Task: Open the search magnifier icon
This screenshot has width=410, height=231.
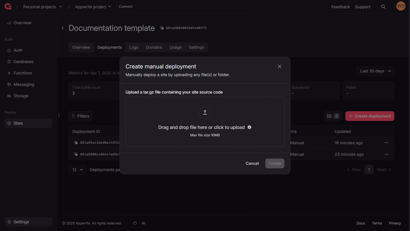Action: (x=383, y=7)
